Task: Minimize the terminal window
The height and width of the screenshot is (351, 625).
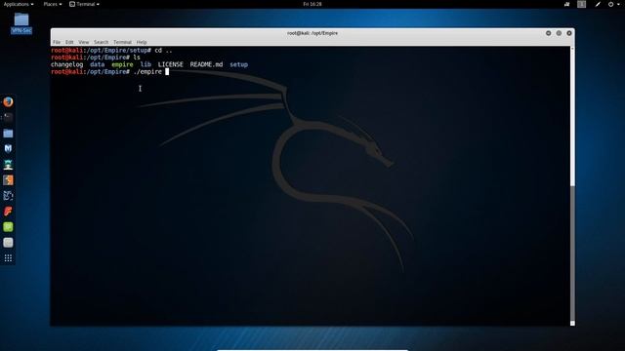Action: 549,33
